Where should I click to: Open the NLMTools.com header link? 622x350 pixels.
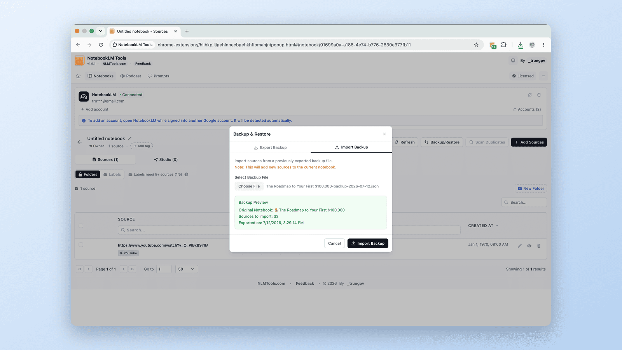coord(114,64)
